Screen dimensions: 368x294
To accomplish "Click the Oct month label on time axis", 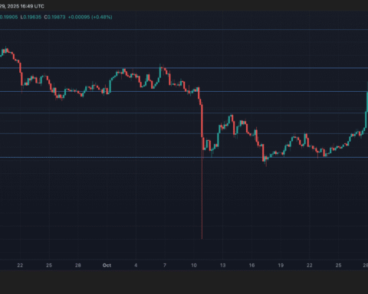I will 107,266.
